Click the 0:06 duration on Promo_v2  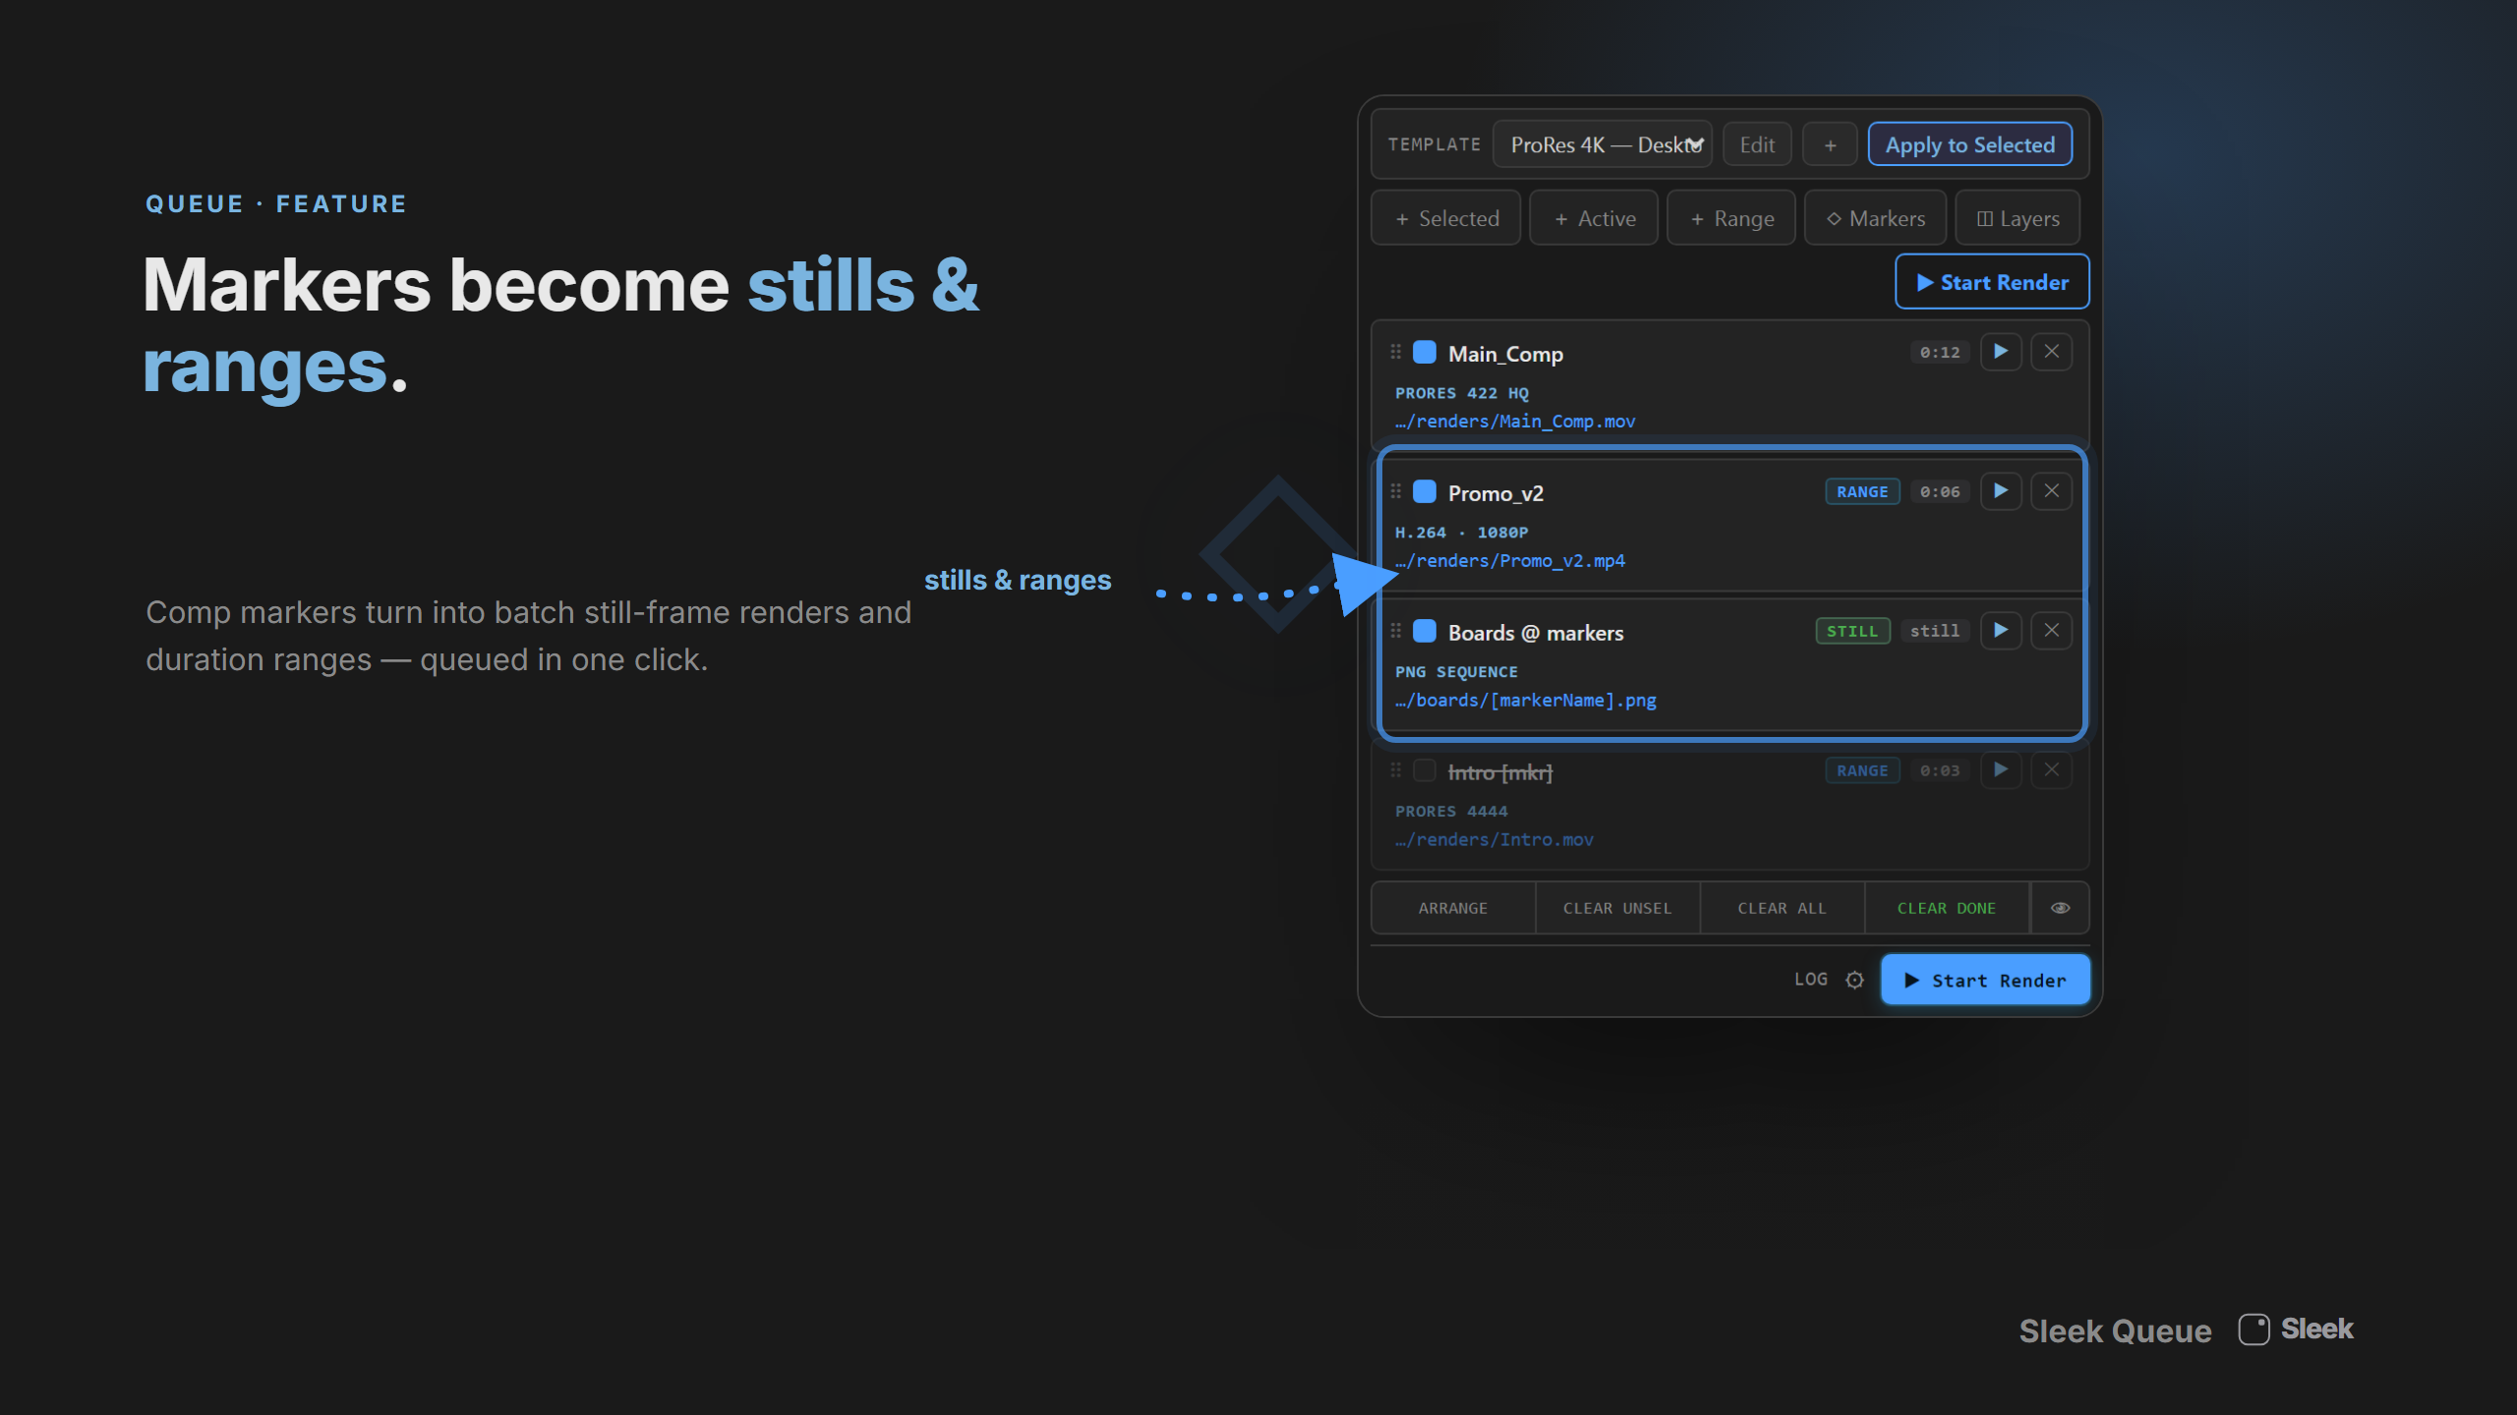pyautogui.click(x=1940, y=492)
